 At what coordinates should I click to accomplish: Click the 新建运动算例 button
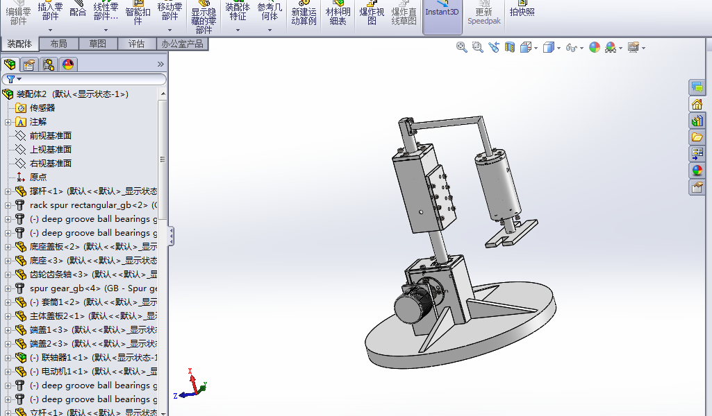click(304, 14)
